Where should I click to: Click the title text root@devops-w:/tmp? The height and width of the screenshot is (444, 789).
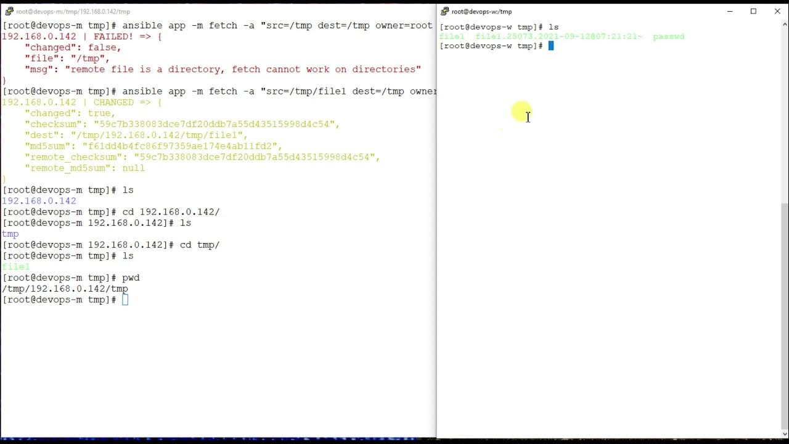coord(481,11)
